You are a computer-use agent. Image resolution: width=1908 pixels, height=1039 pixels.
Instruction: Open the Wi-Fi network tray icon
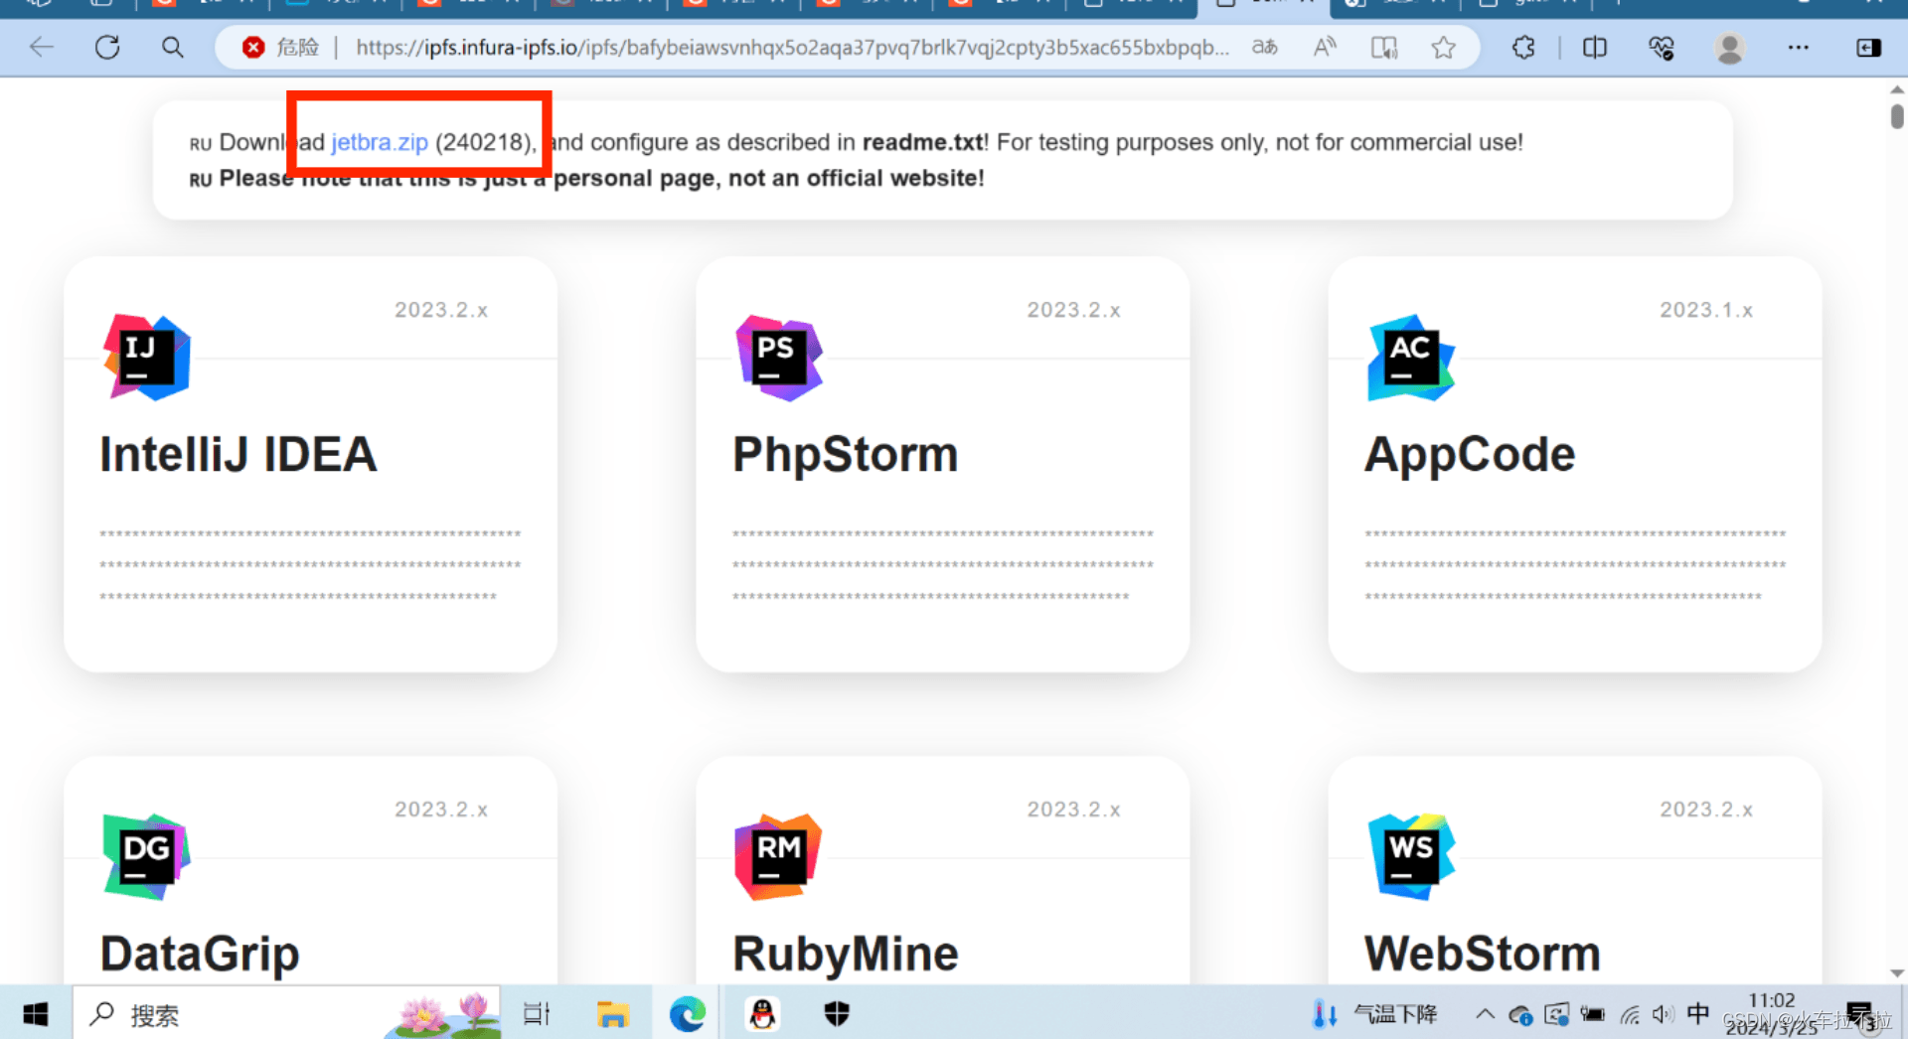[1630, 1014]
